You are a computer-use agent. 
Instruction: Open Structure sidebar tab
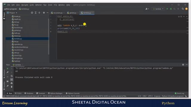click(4, 74)
